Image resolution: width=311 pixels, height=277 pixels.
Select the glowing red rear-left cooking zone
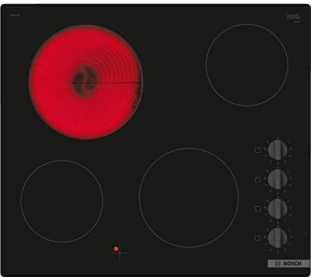(86, 82)
